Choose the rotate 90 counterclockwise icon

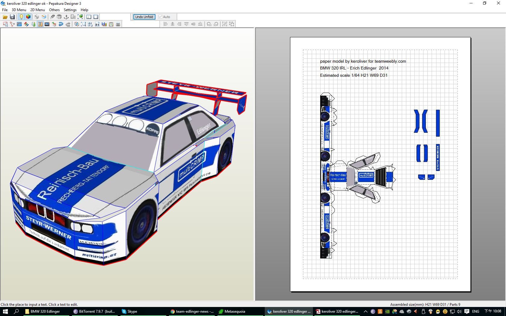pos(209,24)
